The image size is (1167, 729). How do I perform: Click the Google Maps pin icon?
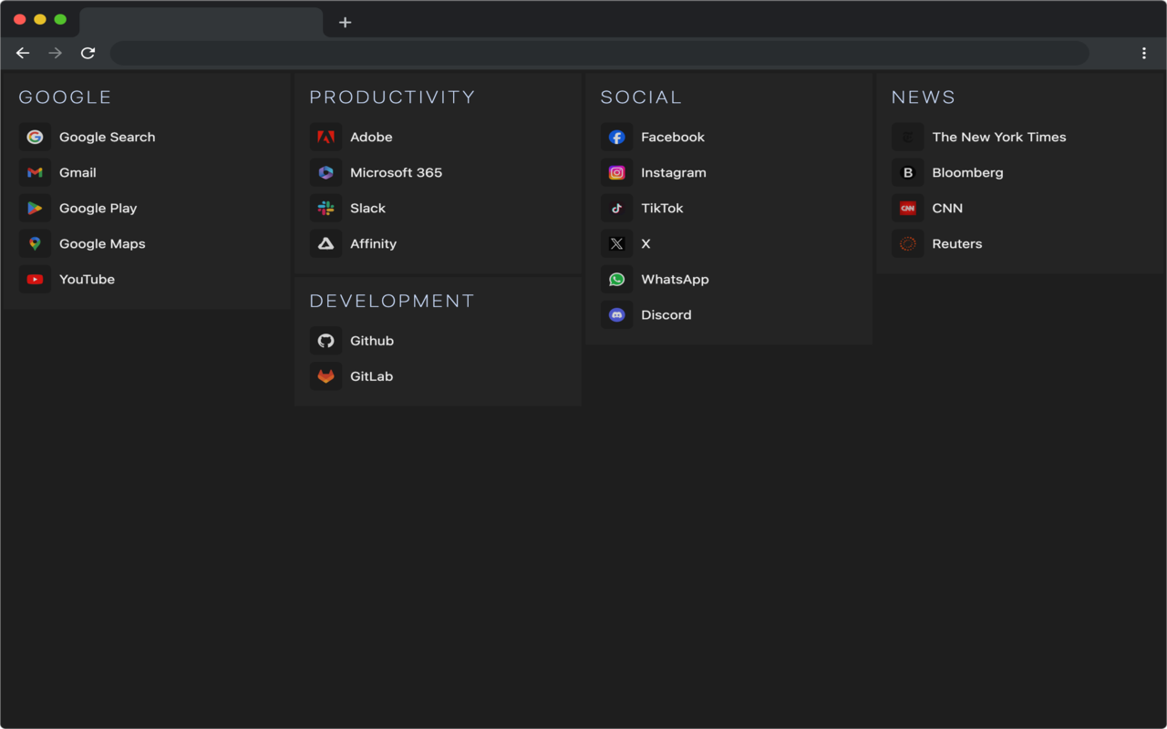click(35, 244)
